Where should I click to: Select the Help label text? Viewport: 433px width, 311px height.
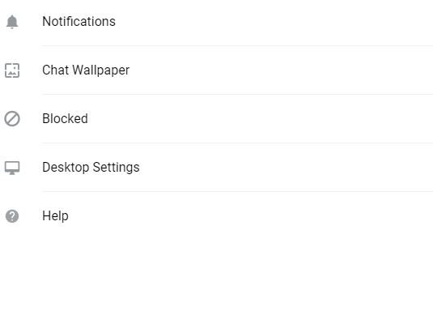point(55,216)
